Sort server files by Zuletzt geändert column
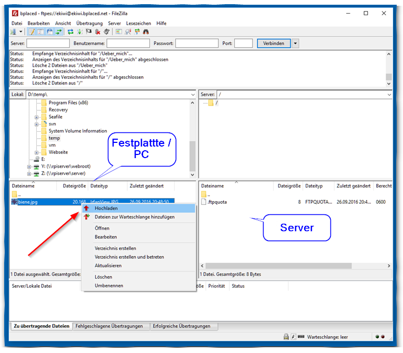Image resolution: width=403 pixels, height=353 pixels. (x=354, y=186)
